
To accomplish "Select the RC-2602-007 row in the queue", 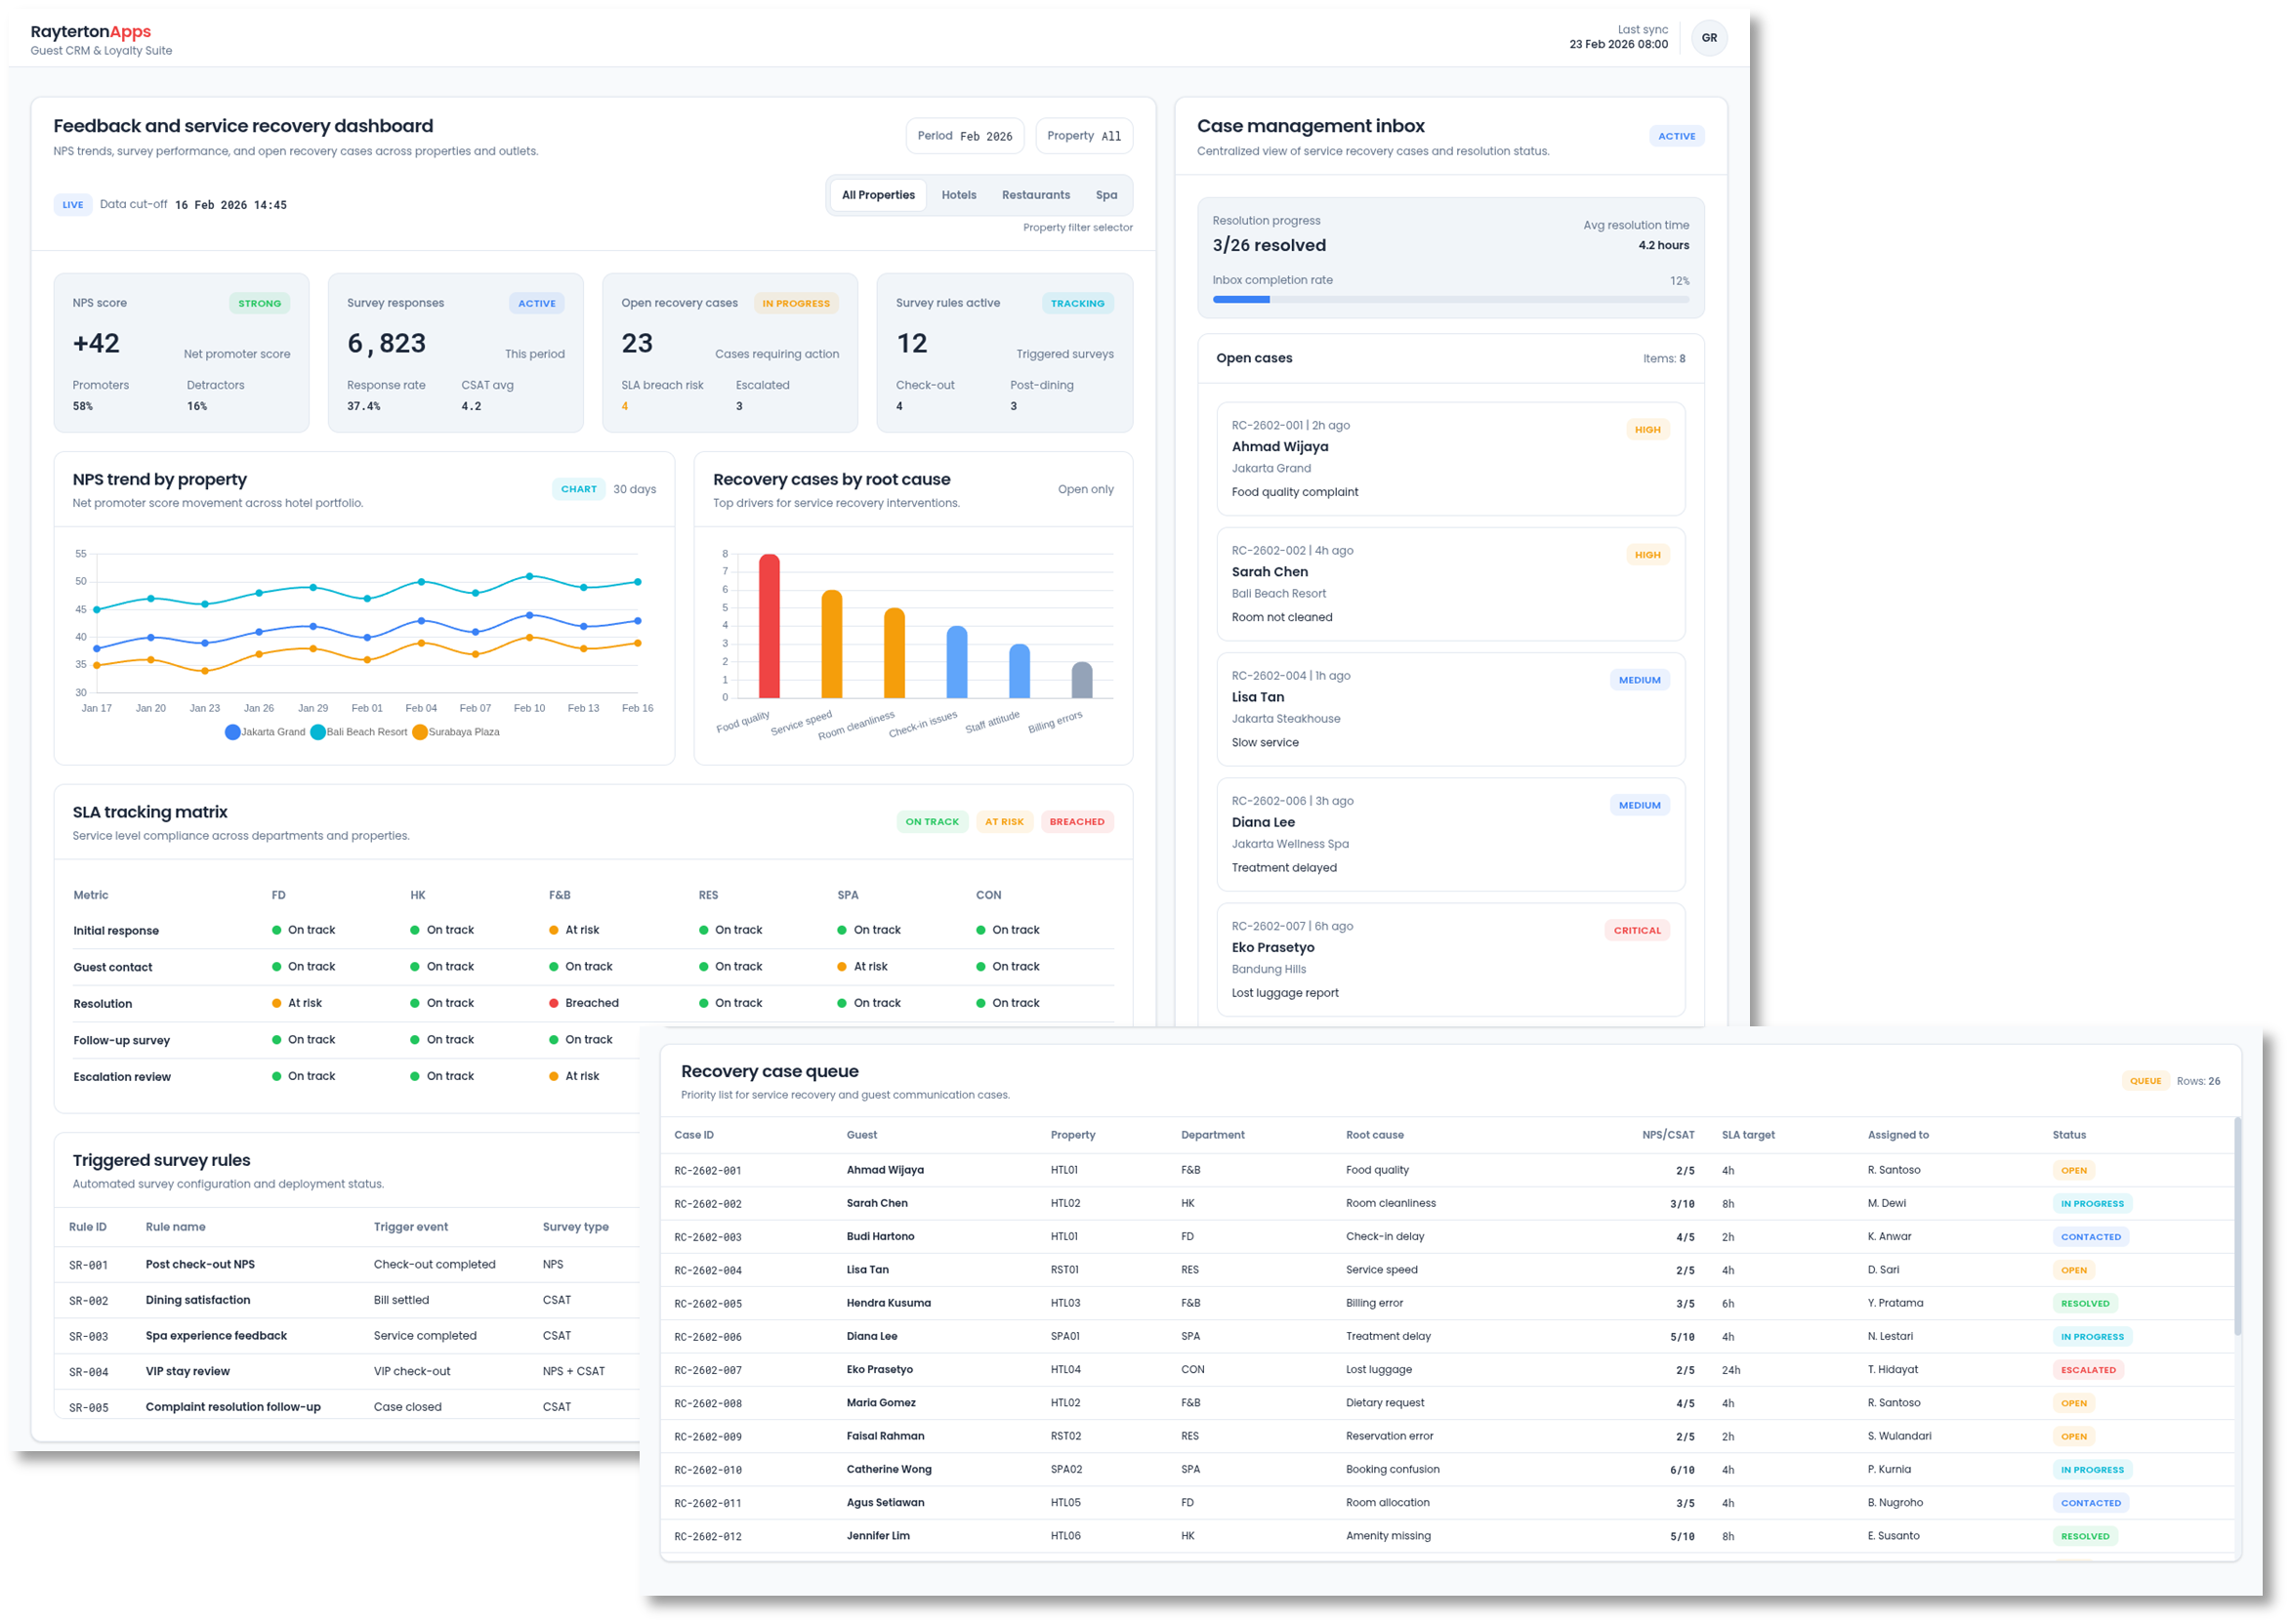I will coord(1400,1369).
